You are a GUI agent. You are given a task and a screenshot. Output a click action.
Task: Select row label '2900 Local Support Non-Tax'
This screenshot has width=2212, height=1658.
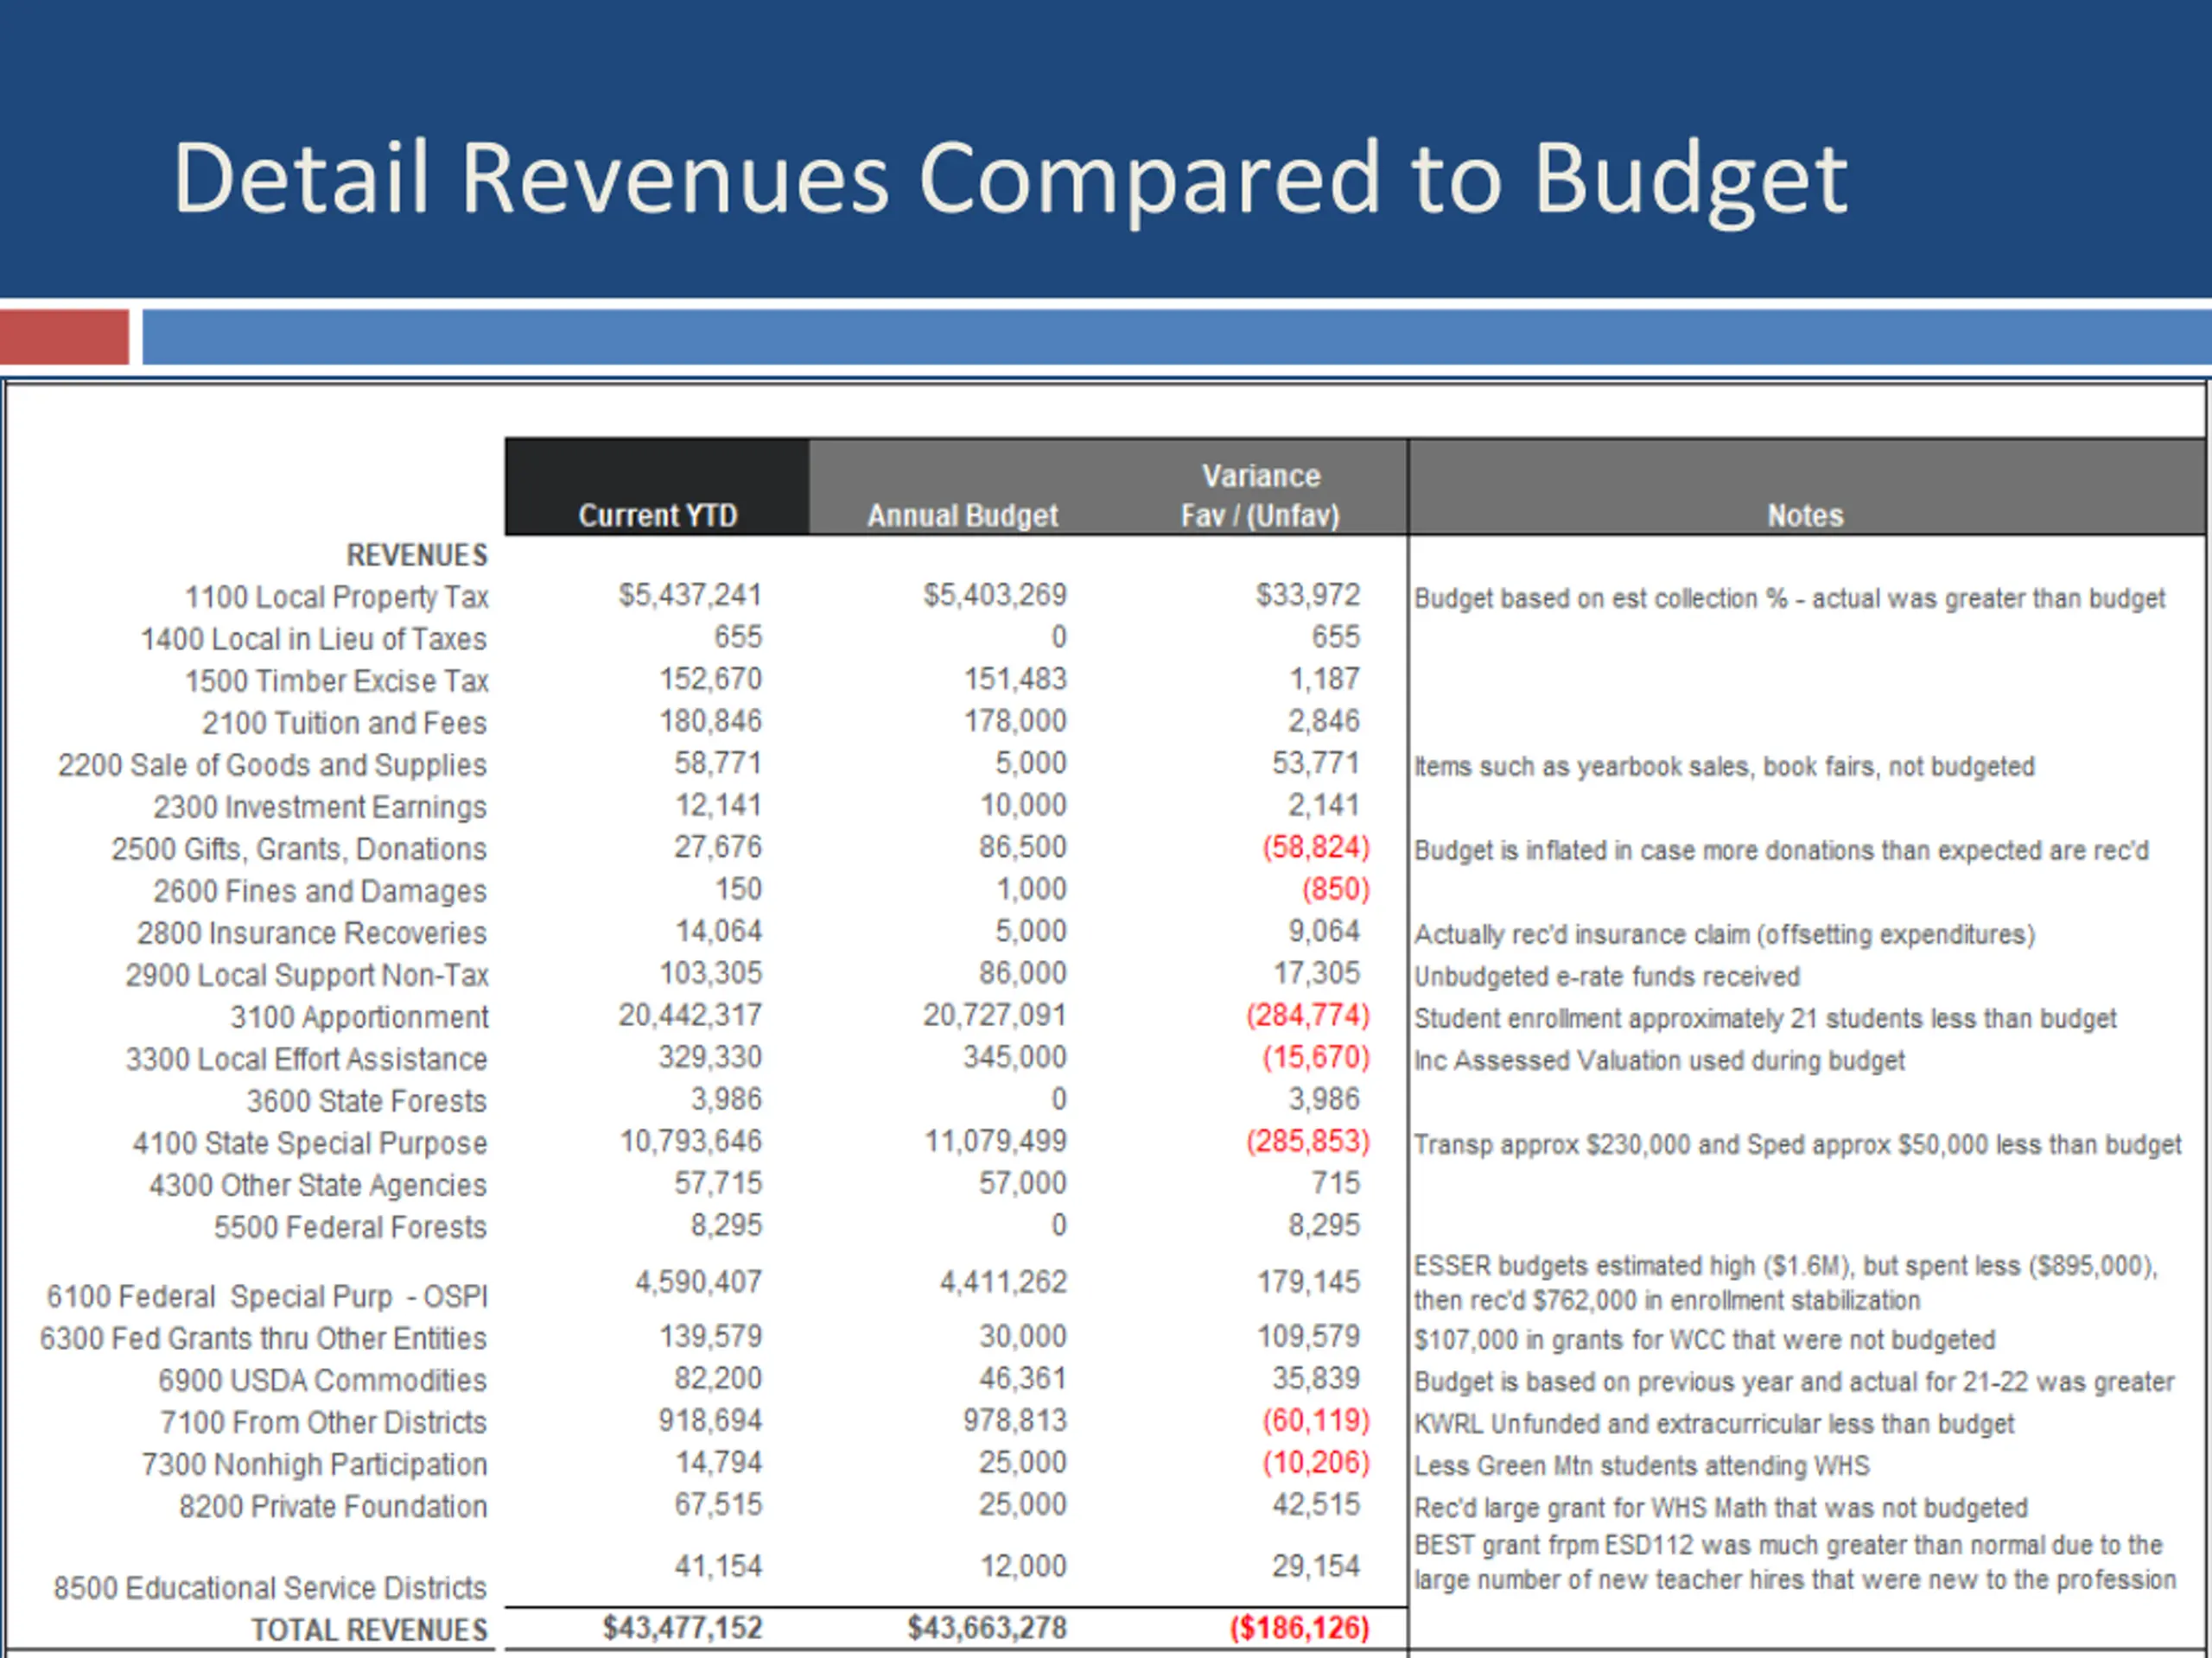(306, 976)
